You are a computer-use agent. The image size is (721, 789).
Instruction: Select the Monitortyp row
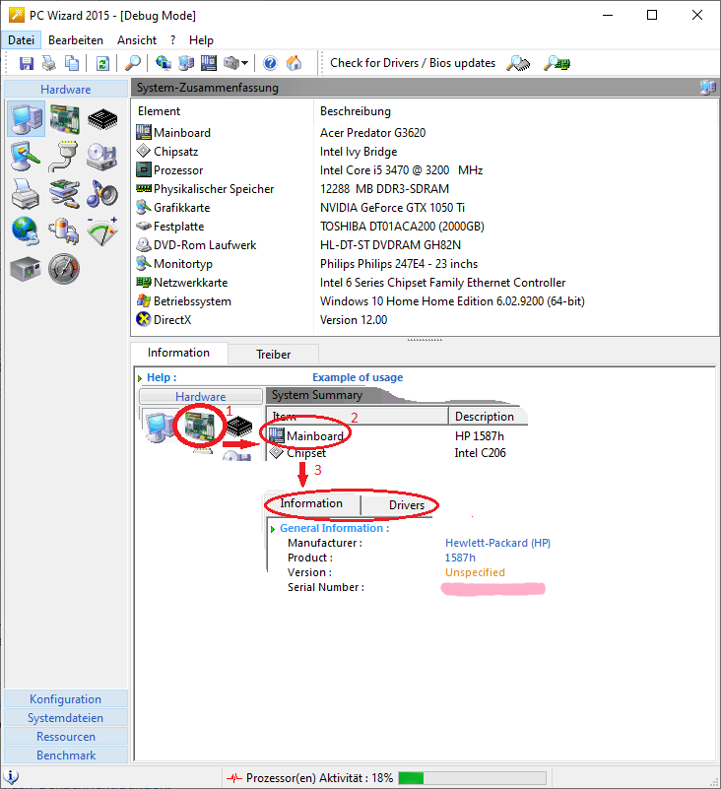(425, 264)
